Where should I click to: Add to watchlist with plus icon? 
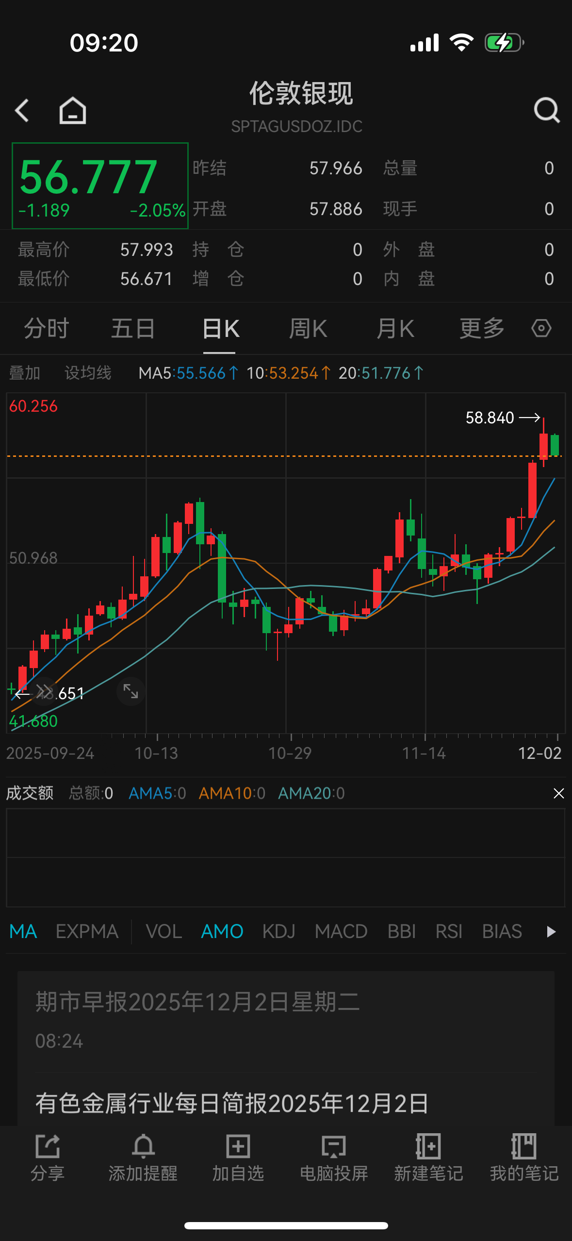pyautogui.click(x=238, y=1157)
